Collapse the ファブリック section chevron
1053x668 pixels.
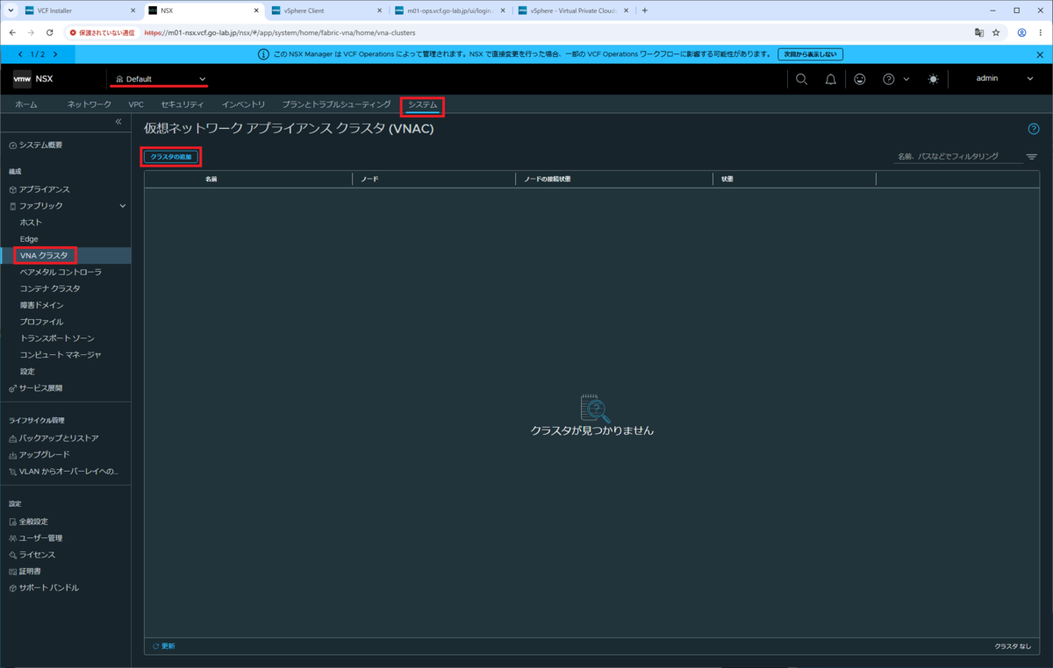123,206
